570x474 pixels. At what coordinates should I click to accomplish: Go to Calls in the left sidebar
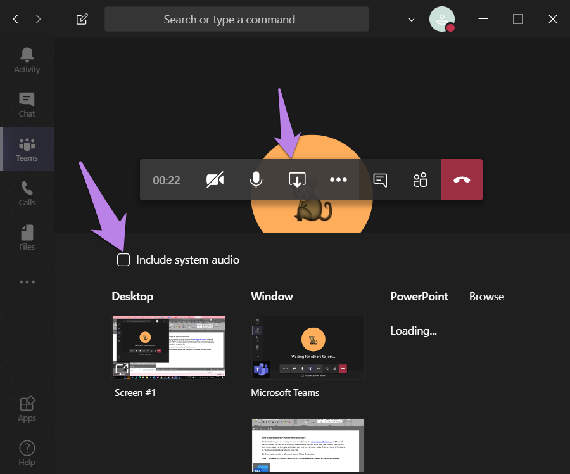(27, 193)
